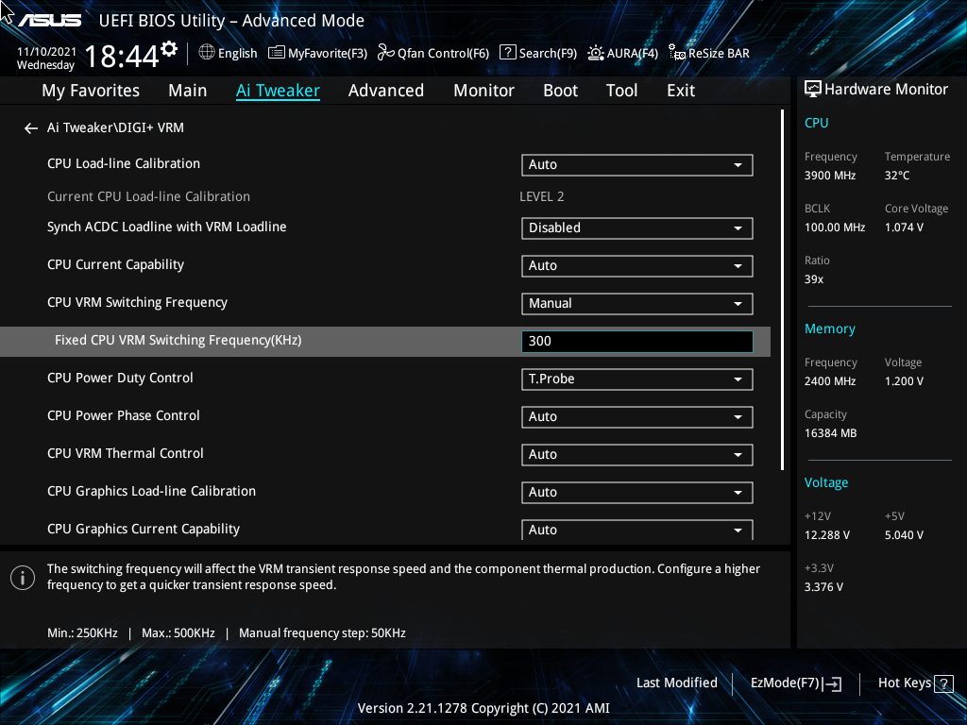Viewport: 967px width, 725px height.
Task: Select CPU Graphics Current Capability label
Action: coord(144,529)
